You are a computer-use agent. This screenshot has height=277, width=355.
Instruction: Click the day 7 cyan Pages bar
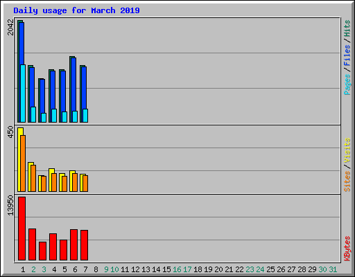click(x=85, y=116)
